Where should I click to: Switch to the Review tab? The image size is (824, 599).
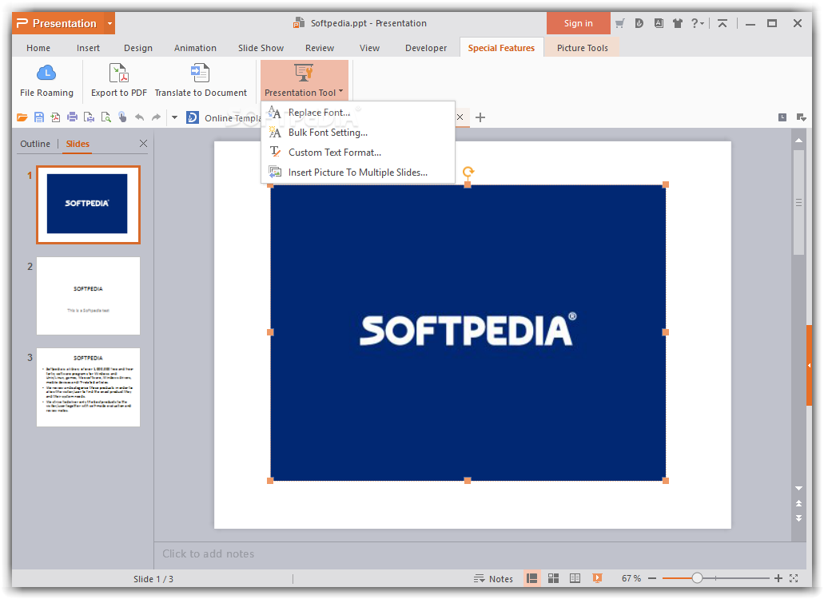(x=320, y=48)
